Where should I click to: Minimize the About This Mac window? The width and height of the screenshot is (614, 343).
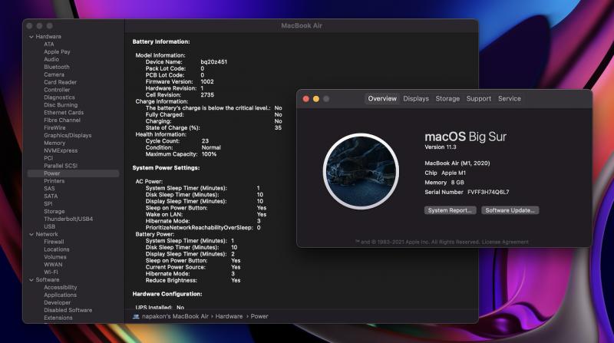(x=316, y=99)
